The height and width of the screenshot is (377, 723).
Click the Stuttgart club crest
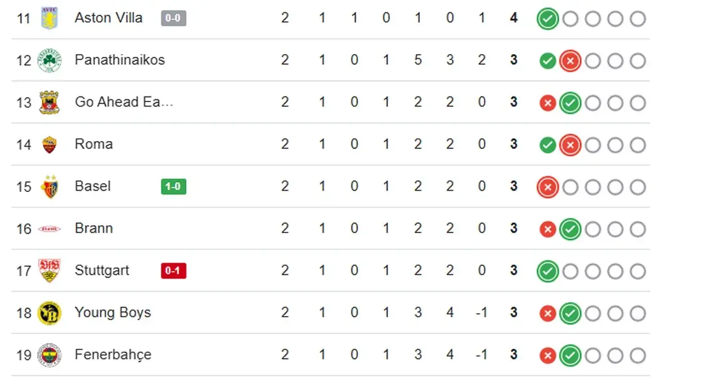pyautogui.click(x=49, y=270)
